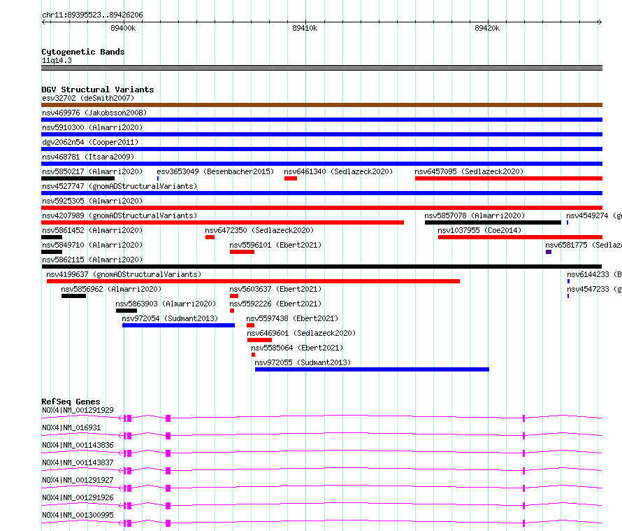Open NOX4|NM_001291929 transcript label
Screen dimensions: 622x531
[x=78, y=410]
